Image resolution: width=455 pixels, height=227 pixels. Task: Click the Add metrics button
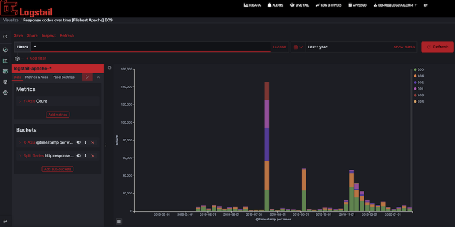tap(57, 115)
